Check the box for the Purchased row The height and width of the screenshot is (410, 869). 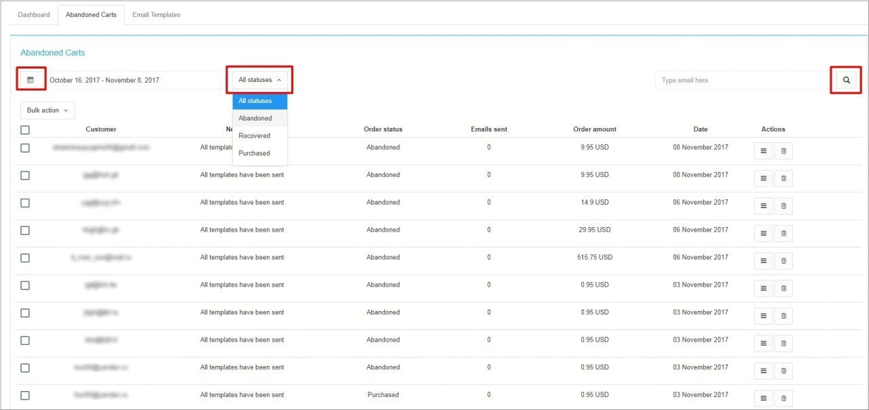point(25,395)
